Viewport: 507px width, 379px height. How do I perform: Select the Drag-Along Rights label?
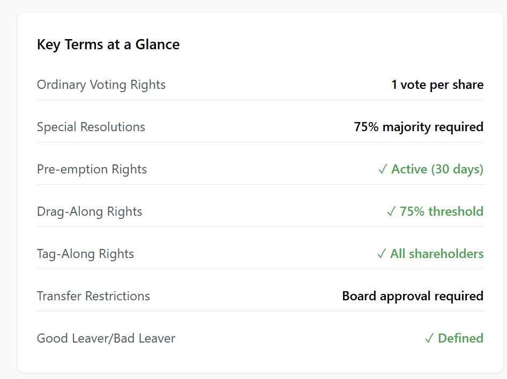90,211
